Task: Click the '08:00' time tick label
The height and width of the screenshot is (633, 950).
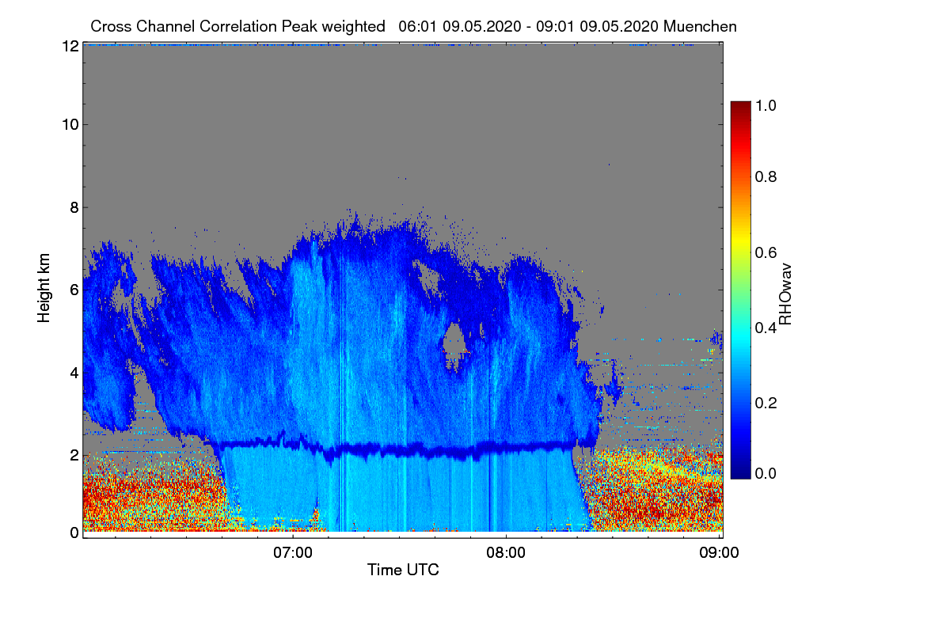Action: (506, 552)
